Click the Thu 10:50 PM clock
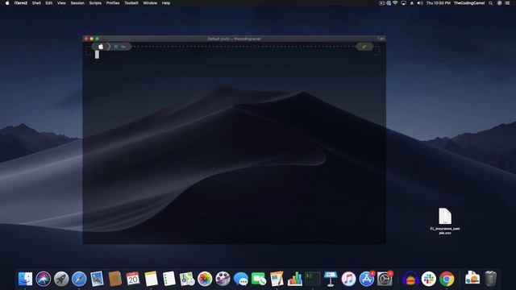The height and width of the screenshot is (290, 516). [439, 3]
